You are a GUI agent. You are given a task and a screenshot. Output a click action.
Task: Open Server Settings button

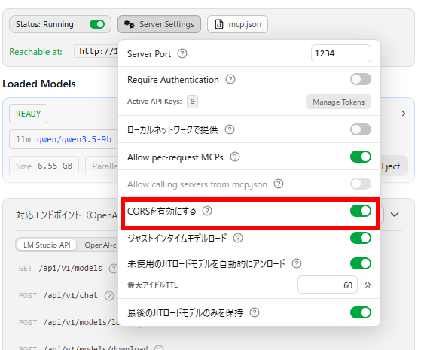click(x=159, y=24)
